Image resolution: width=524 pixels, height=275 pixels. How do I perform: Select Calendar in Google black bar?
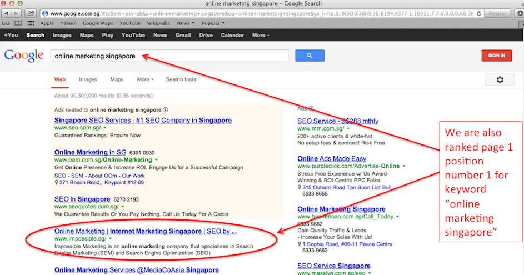tap(232, 35)
